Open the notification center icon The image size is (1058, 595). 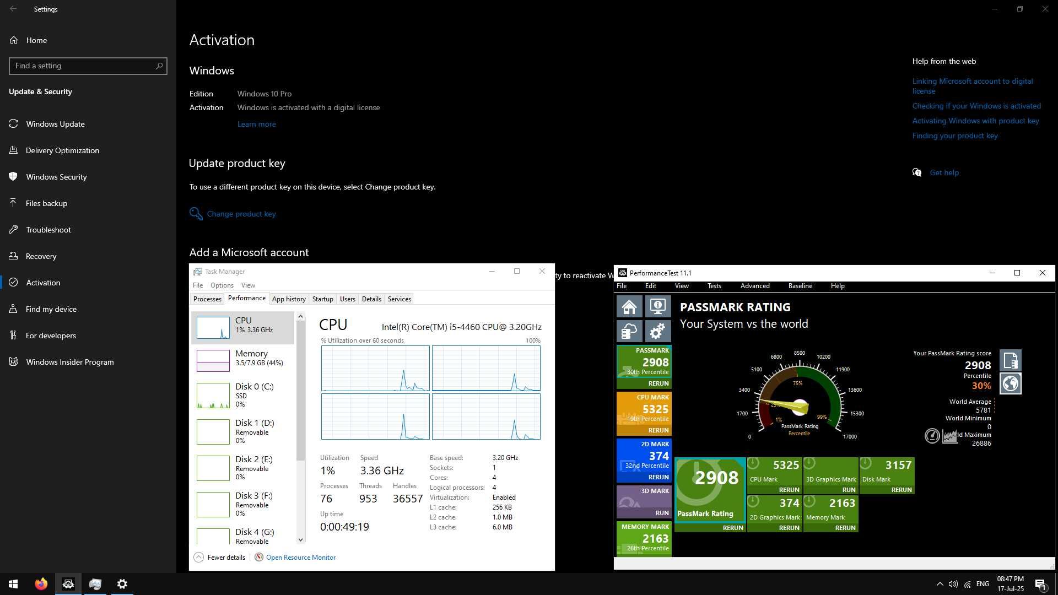[x=1040, y=585]
